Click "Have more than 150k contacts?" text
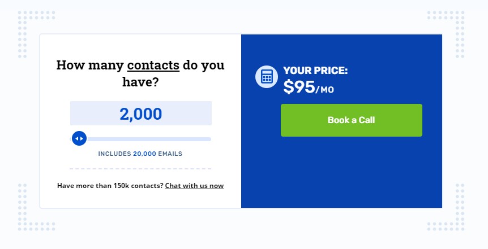The image size is (488, 249). tap(110, 186)
